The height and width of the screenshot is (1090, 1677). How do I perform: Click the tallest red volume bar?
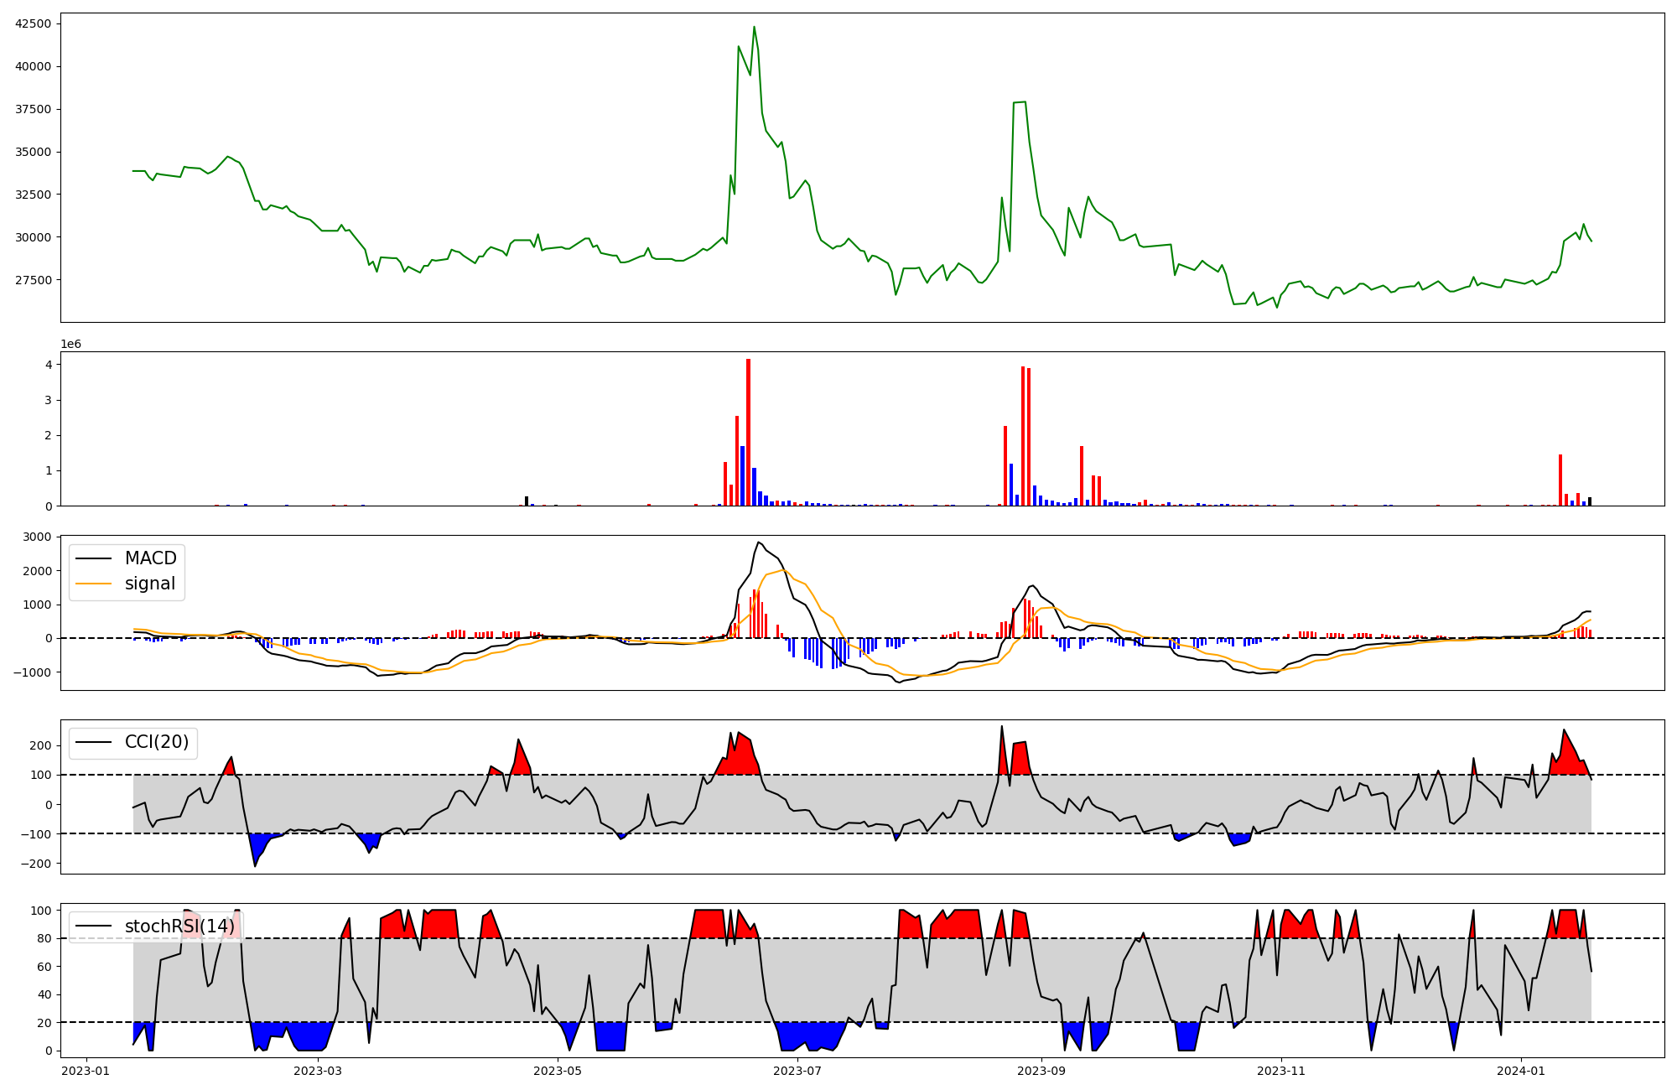pos(748,432)
